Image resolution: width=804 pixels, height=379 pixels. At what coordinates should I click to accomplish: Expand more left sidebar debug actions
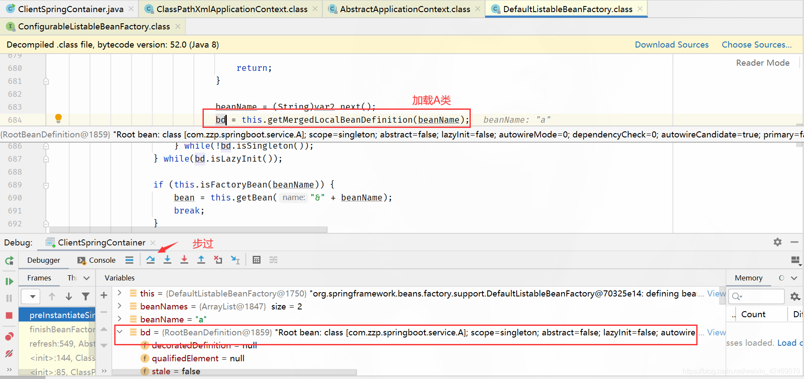[9, 369]
